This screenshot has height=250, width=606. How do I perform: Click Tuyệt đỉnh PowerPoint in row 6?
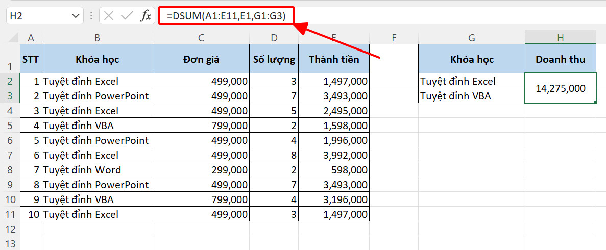pos(97,140)
